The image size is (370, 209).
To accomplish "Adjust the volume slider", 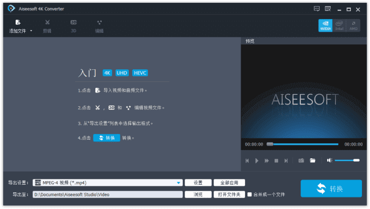I will pos(347,161).
